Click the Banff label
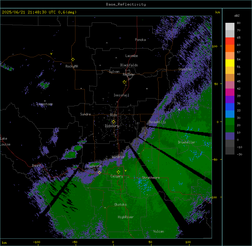This screenshot has width=252, height=246. click(x=36, y=166)
